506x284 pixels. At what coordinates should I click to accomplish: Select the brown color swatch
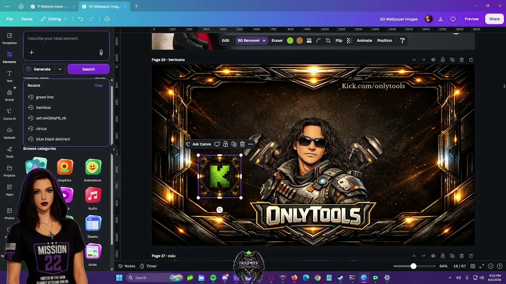click(300, 41)
